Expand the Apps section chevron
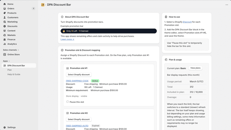231x130 pixels. click(x=9, y=61)
